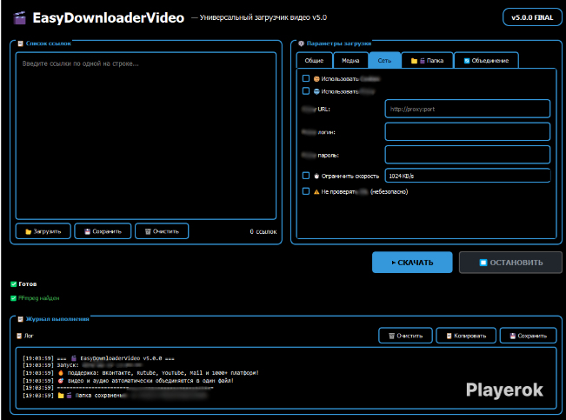
Task: Click the 'Папка сохранения' log line
Action: pos(116,396)
